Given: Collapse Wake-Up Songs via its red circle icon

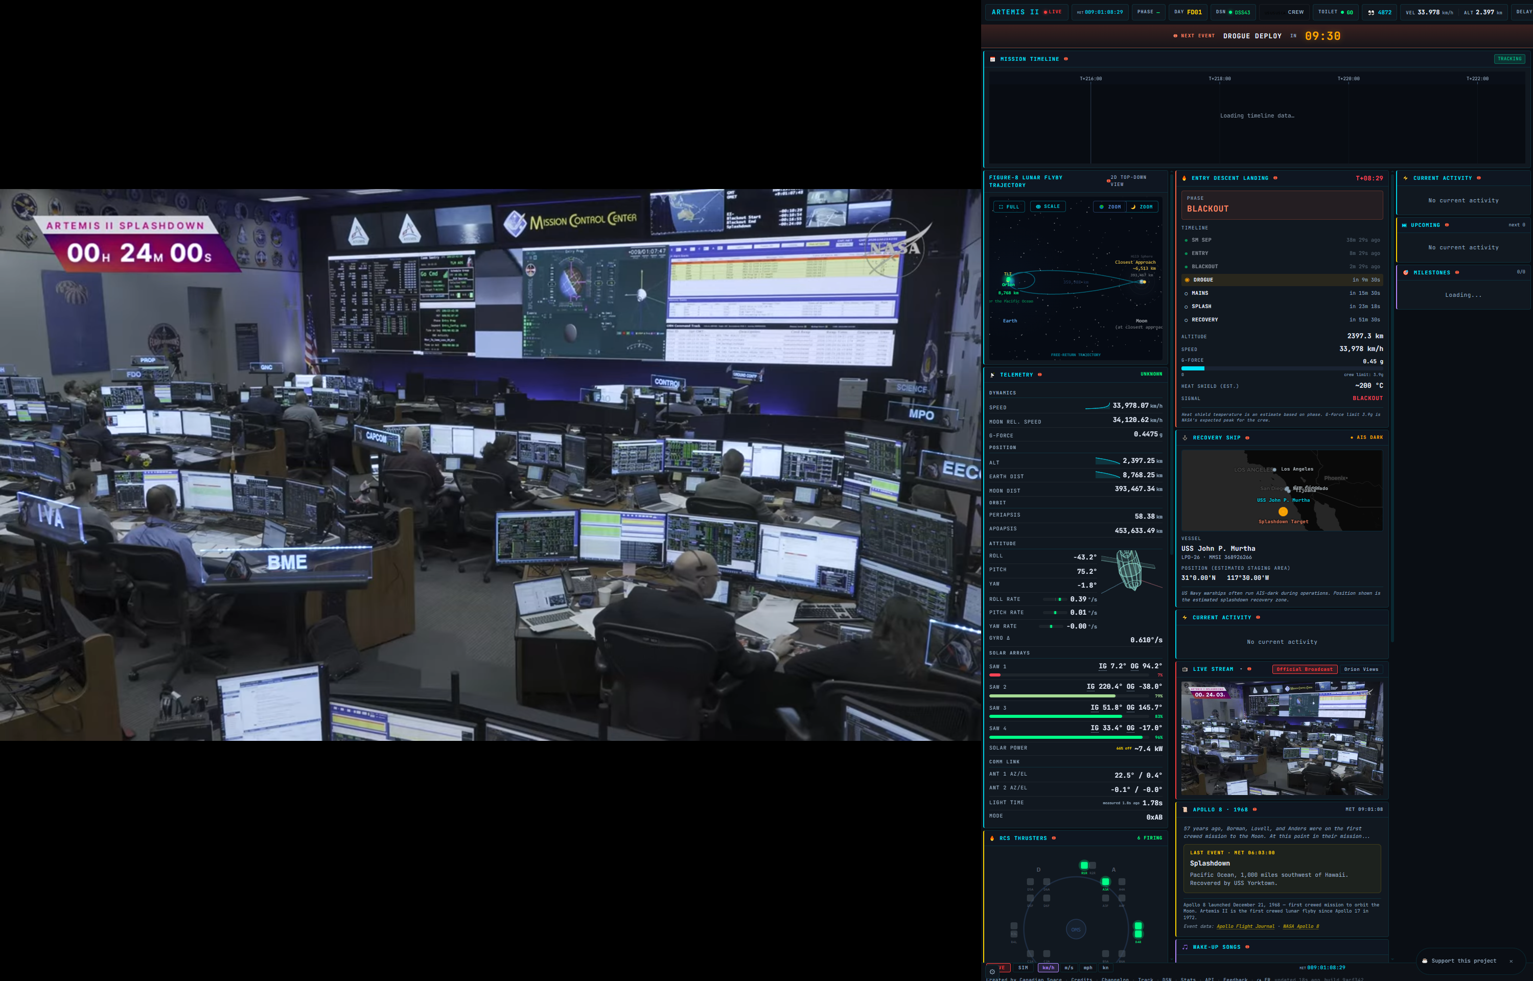Looking at the screenshot, I should tap(1247, 947).
